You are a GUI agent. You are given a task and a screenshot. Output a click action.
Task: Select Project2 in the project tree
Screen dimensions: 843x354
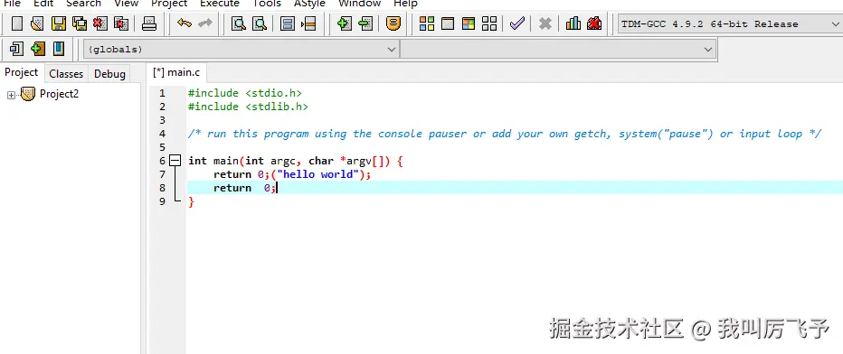click(59, 94)
